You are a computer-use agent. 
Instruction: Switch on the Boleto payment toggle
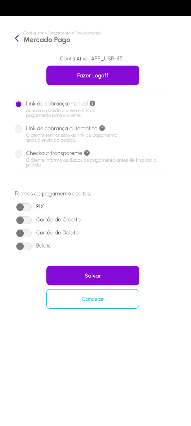(24, 246)
